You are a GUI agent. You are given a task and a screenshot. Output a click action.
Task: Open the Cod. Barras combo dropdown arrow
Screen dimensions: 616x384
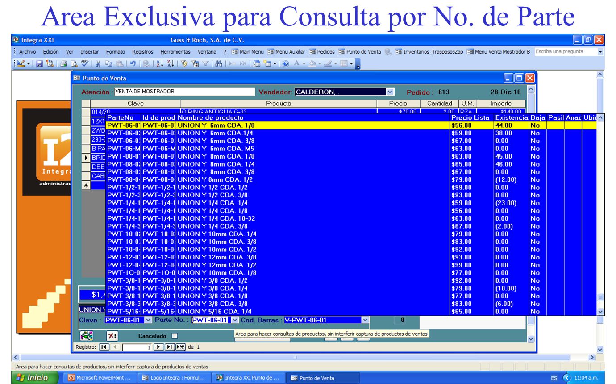tap(366, 320)
